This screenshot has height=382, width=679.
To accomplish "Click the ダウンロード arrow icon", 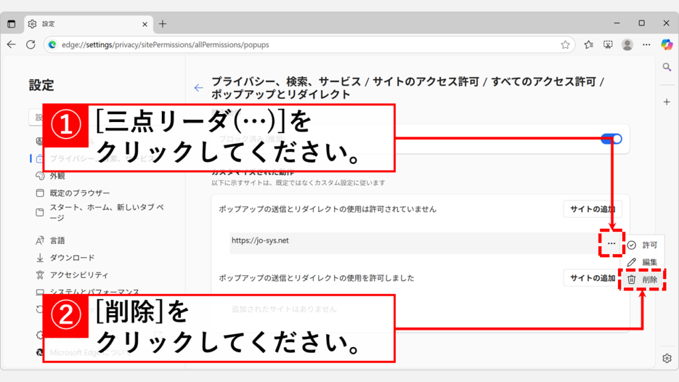I will 40,258.
